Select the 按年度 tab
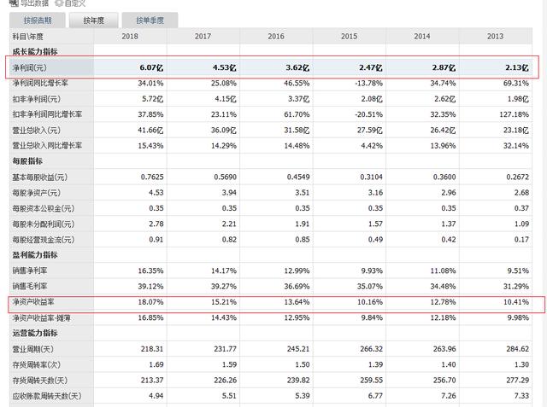Viewport: 547px width, 407px height. [x=93, y=20]
